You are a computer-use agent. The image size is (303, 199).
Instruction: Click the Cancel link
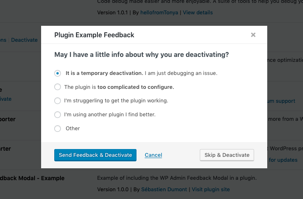(153, 155)
